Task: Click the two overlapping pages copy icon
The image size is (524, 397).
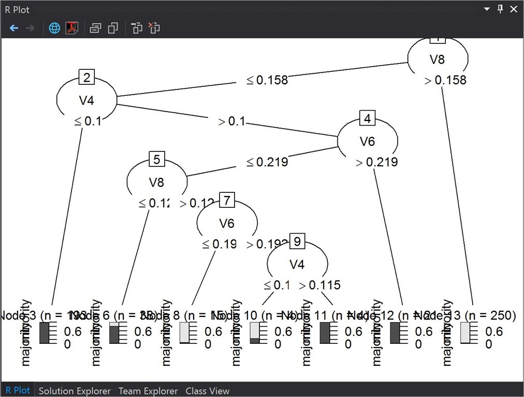Action: click(x=113, y=28)
